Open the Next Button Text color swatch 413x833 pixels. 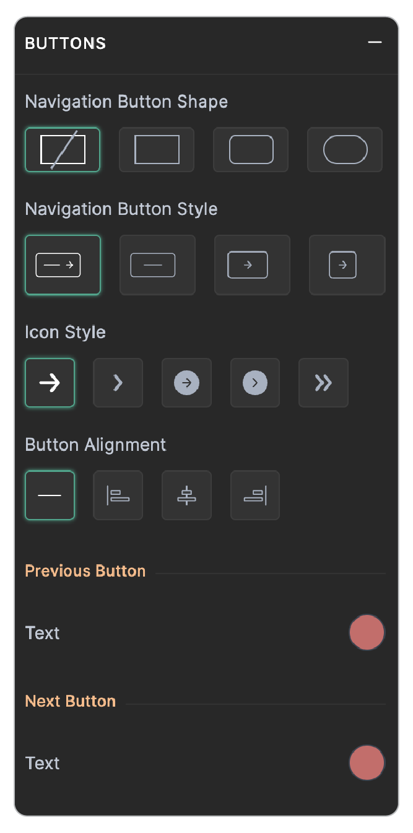[367, 762]
